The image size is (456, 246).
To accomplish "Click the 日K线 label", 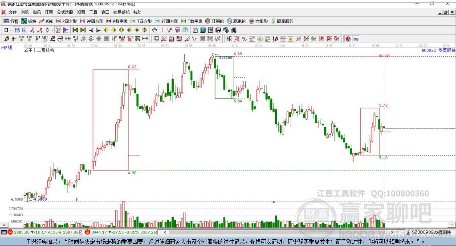I will 6,48.
